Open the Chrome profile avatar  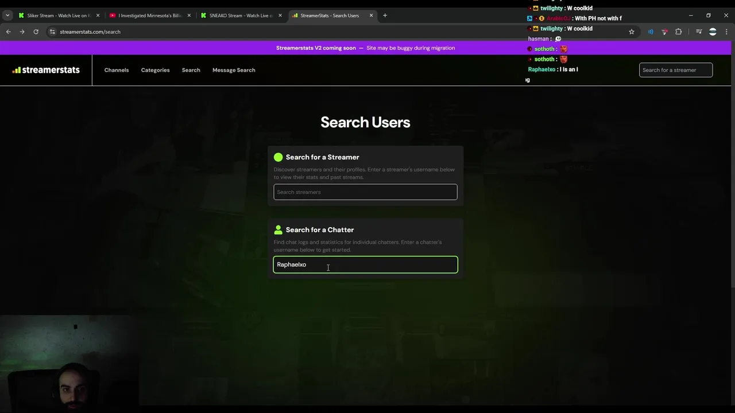[x=713, y=32]
